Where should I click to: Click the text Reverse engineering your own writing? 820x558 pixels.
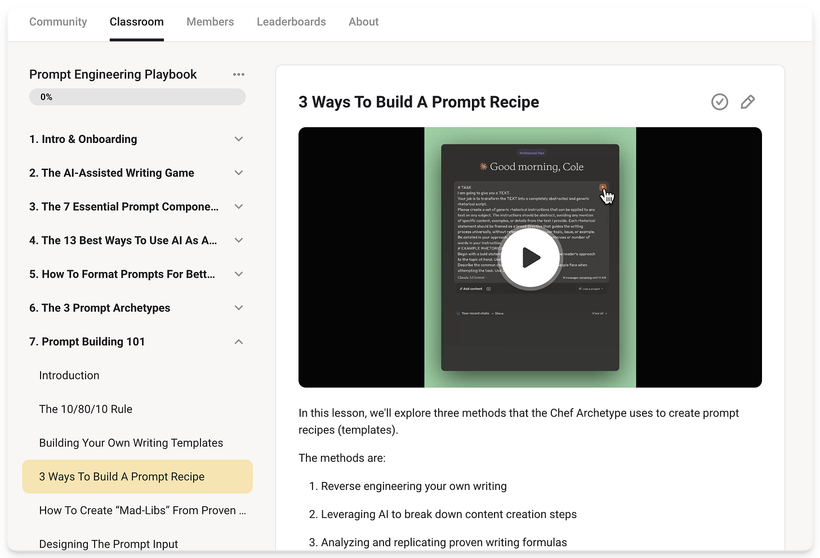tap(414, 486)
